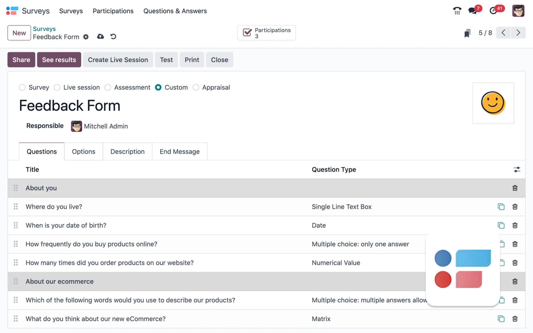Open the user avatar menu

pyautogui.click(x=518, y=11)
